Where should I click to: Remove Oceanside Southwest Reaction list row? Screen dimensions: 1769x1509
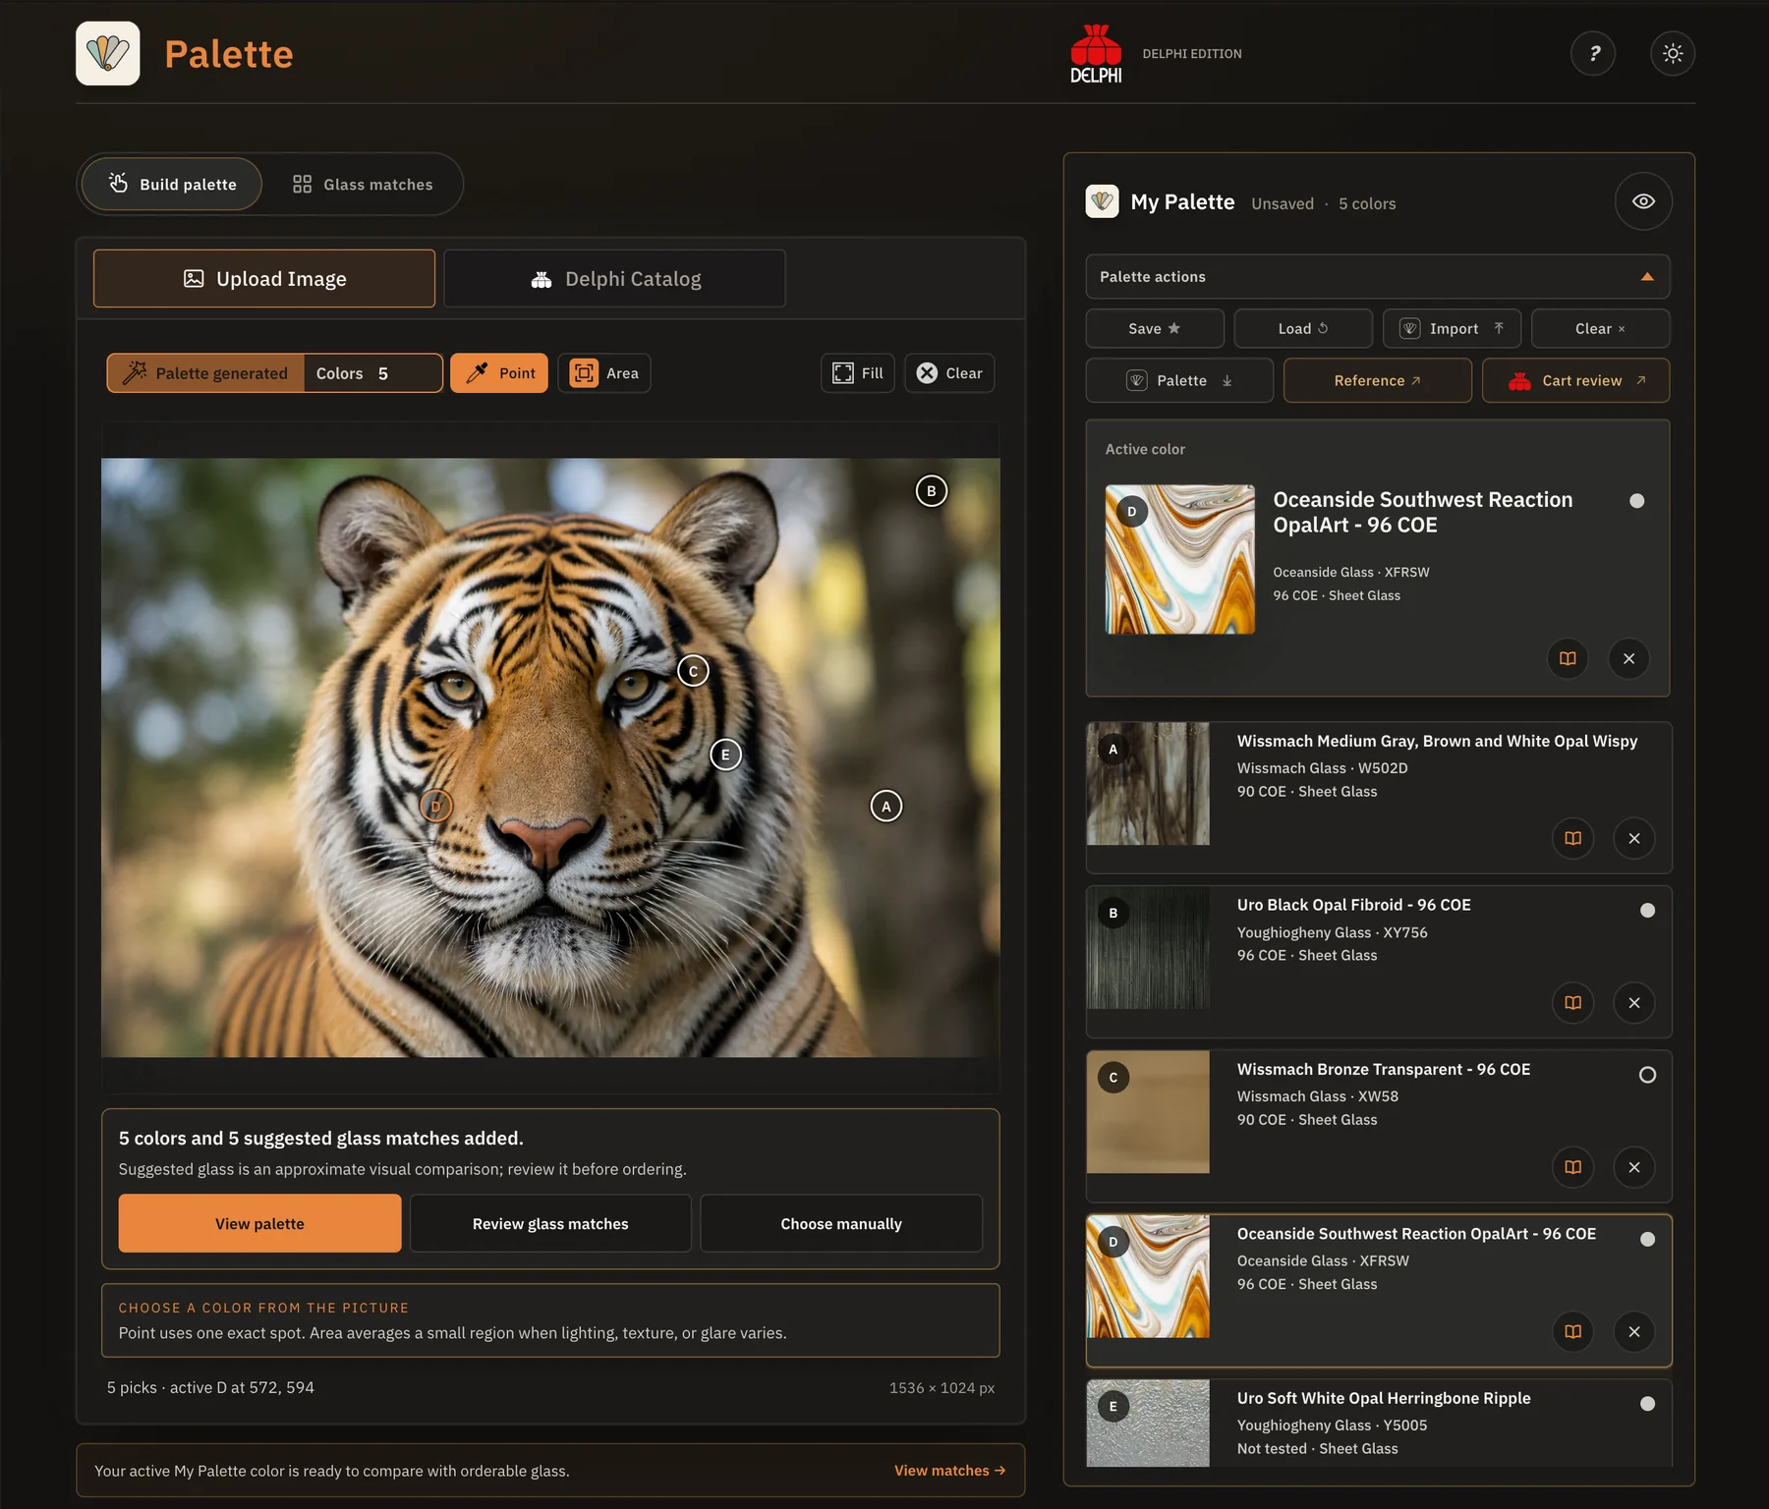(x=1634, y=1331)
